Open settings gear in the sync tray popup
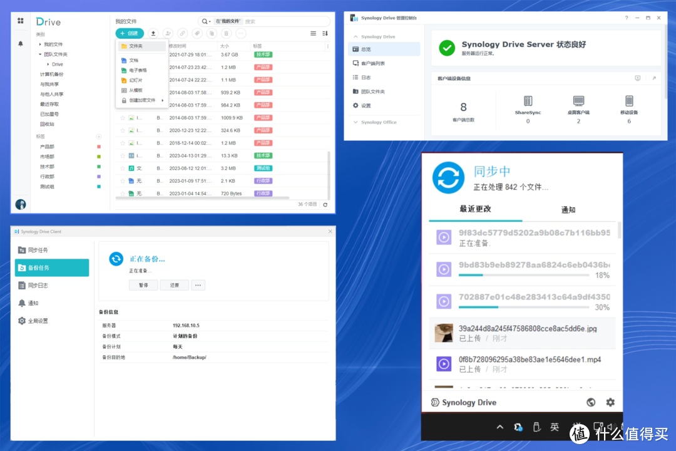Viewport: 676px width, 451px height. point(610,402)
